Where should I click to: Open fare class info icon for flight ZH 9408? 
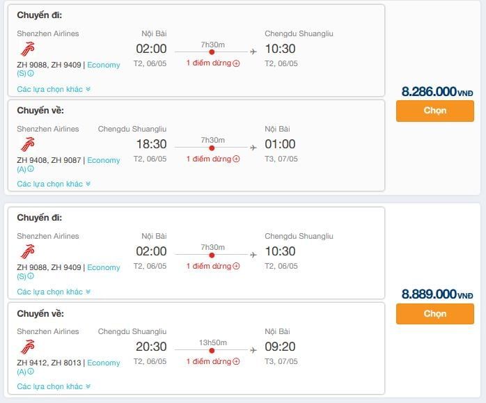pyautogui.click(x=31, y=169)
